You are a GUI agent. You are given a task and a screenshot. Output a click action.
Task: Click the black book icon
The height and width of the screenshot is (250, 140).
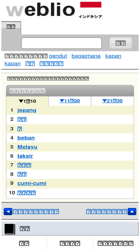10,229
